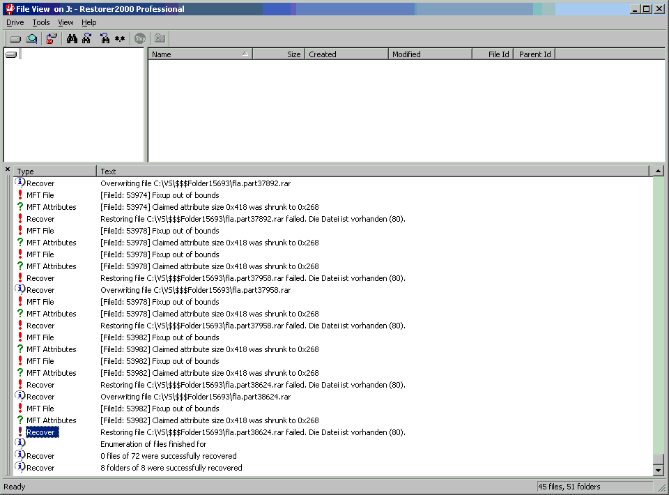This screenshot has width=669, height=495.
Task: Select '8 folders of 8 were successfully recovered'
Action: 171,468
